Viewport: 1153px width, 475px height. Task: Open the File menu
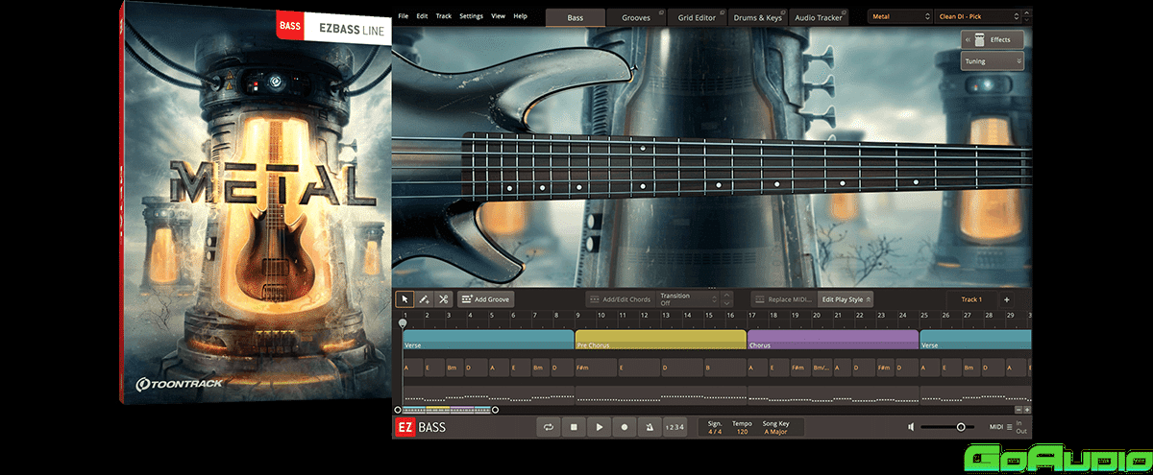point(403,16)
